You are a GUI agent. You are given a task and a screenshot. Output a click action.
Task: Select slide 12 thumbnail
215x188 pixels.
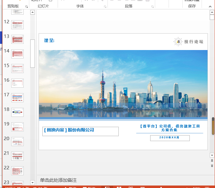click(17, 25)
